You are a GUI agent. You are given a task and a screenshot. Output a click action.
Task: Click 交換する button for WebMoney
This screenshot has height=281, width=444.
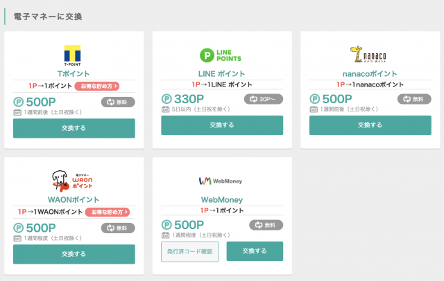255,251
